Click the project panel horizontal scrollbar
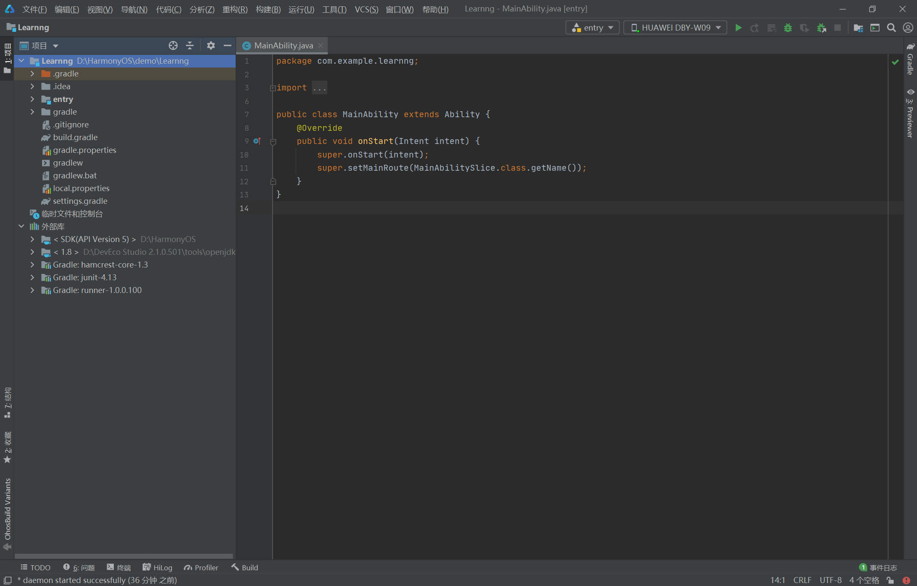This screenshot has width=917, height=586. coord(124,556)
